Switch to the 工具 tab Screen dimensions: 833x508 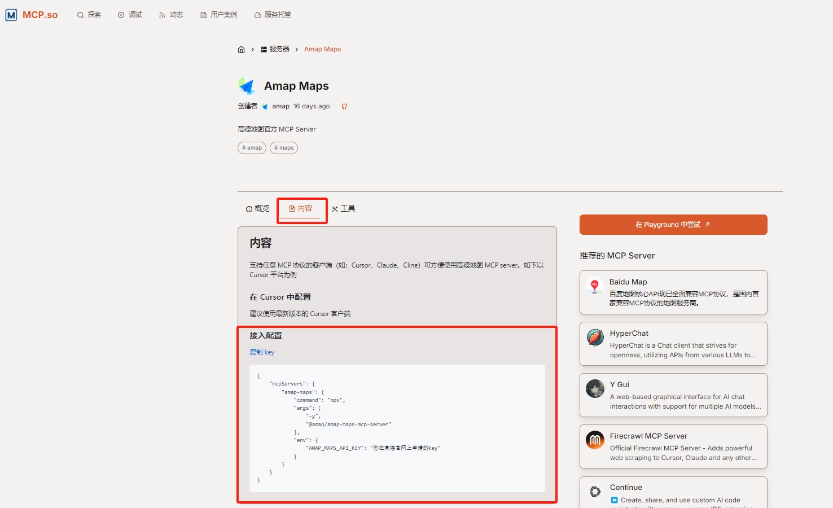click(x=344, y=209)
